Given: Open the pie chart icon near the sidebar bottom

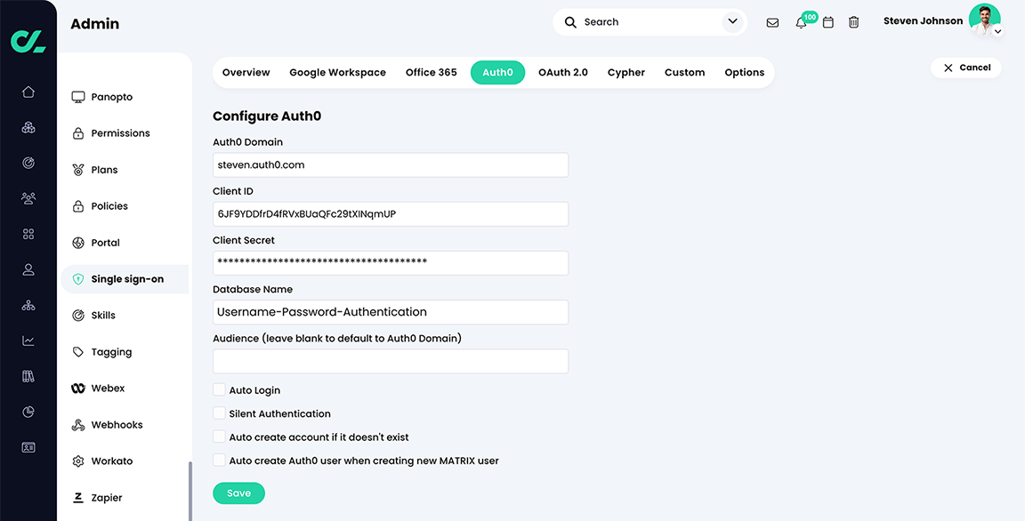Looking at the screenshot, I should pos(28,411).
